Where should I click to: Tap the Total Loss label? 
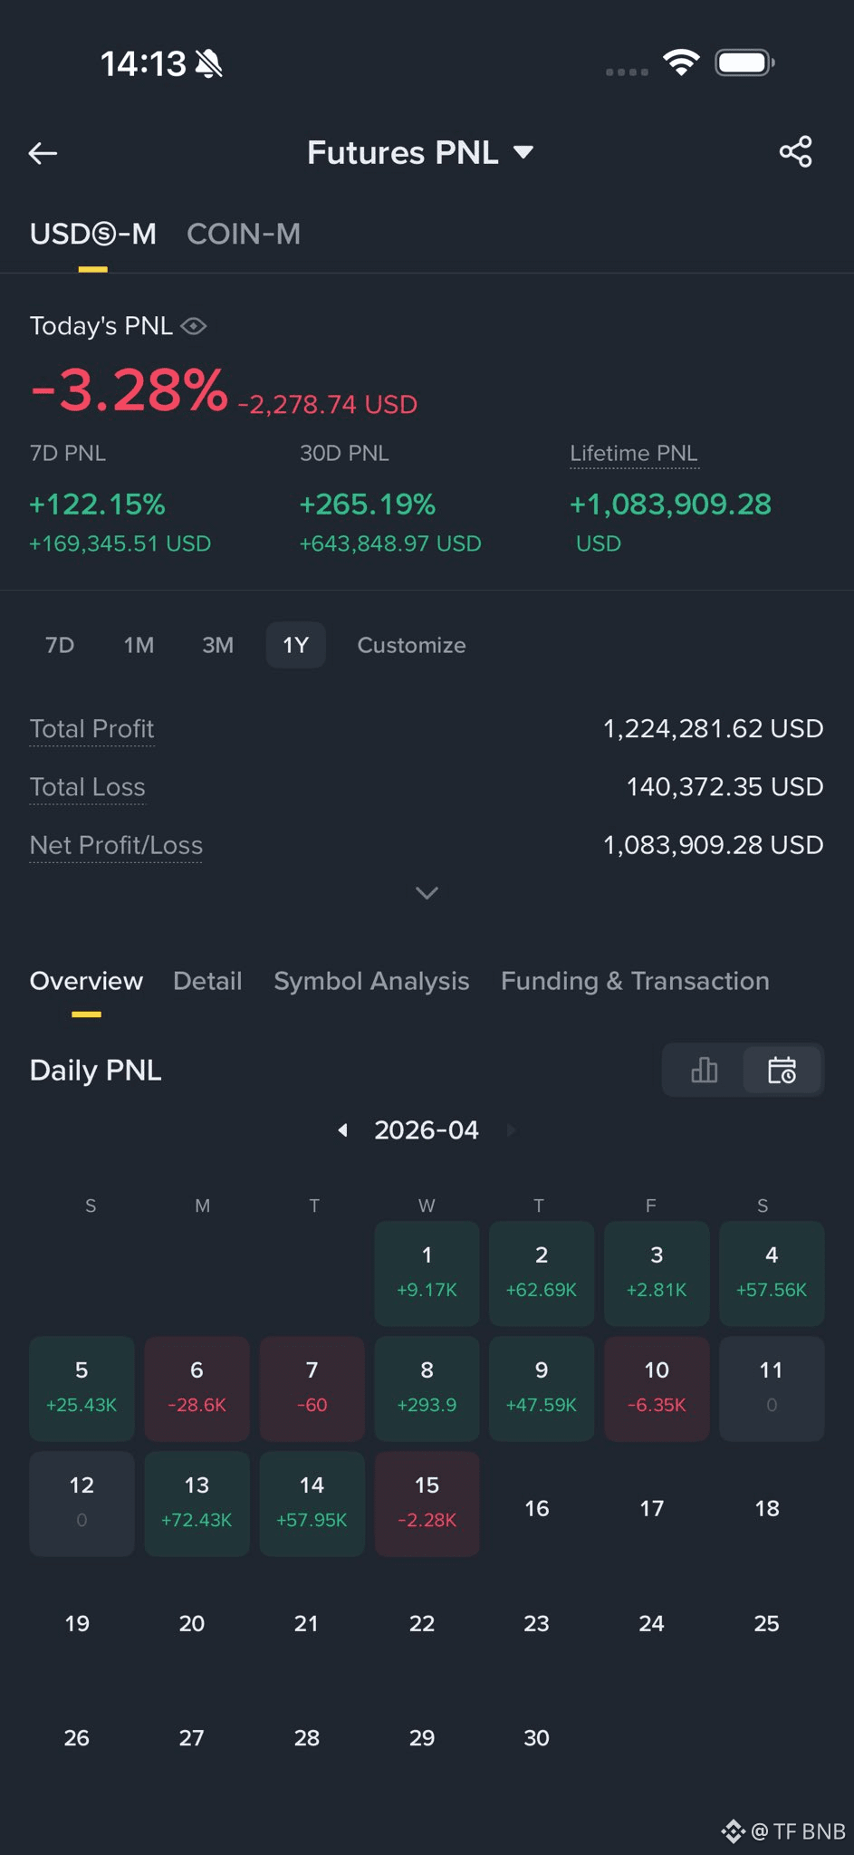[88, 787]
